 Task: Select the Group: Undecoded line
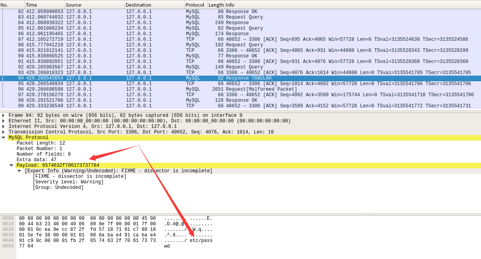coord(58,188)
